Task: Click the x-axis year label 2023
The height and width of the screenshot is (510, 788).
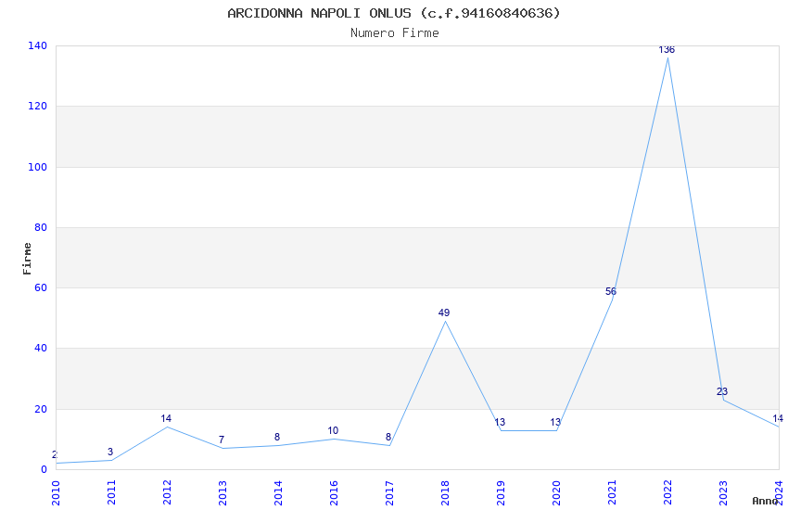Action: pyautogui.click(x=723, y=493)
